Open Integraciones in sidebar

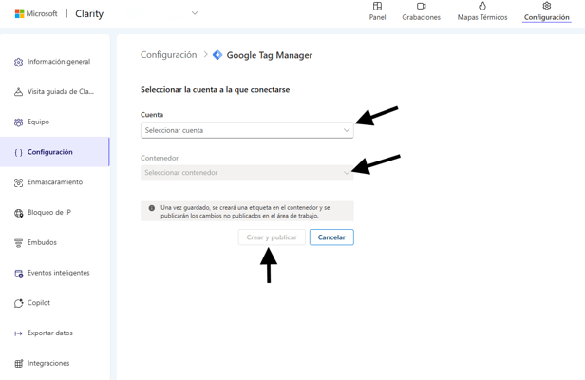(55, 363)
